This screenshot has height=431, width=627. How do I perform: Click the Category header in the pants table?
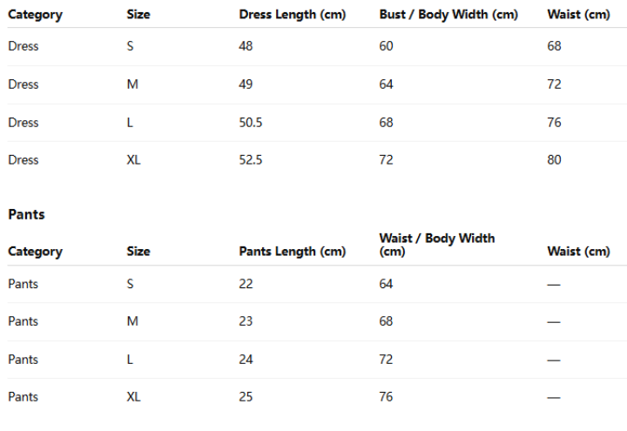[35, 252]
